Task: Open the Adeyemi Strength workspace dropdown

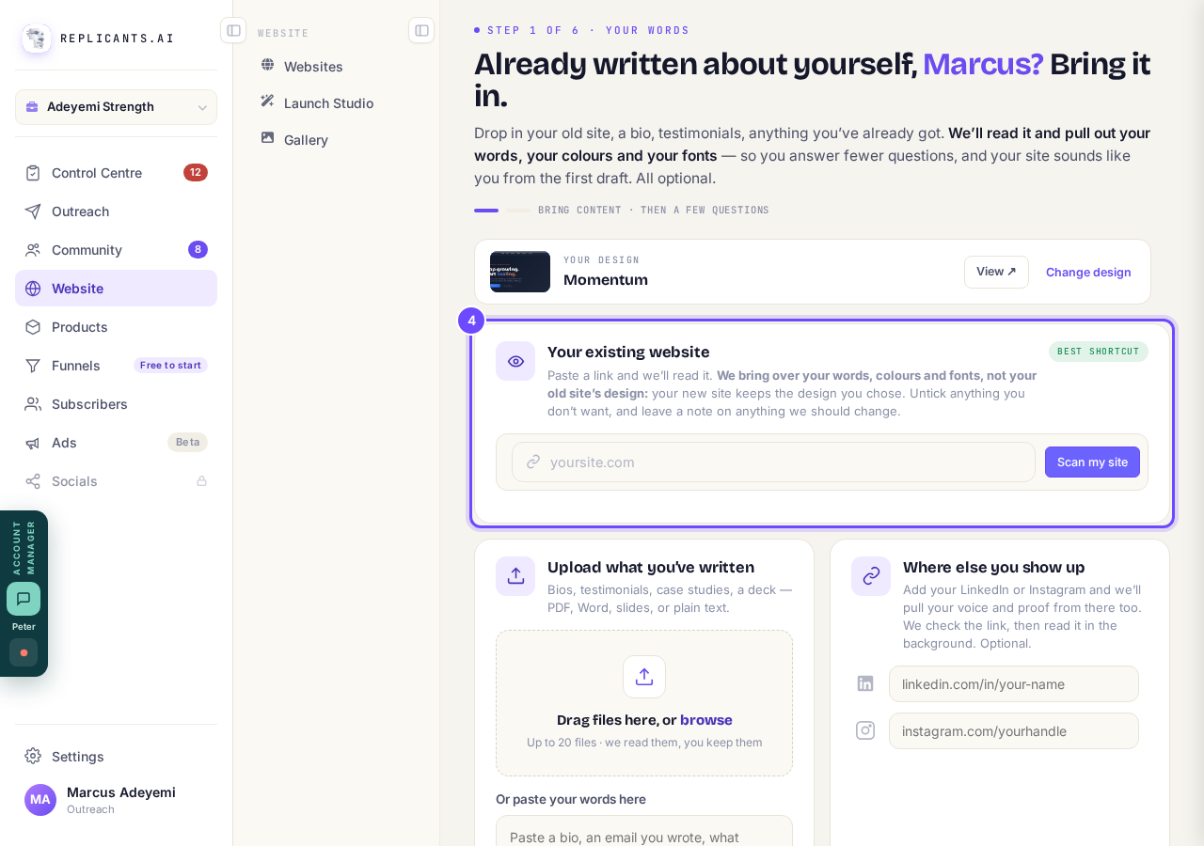Action: pyautogui.click(x=117, y=107)
